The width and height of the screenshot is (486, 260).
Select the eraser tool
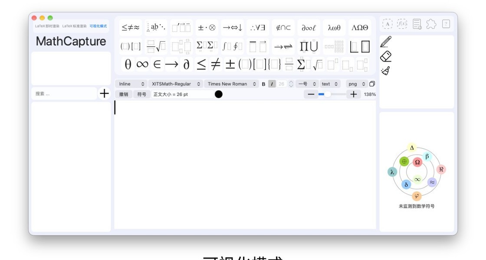click(x=386, y=56)
